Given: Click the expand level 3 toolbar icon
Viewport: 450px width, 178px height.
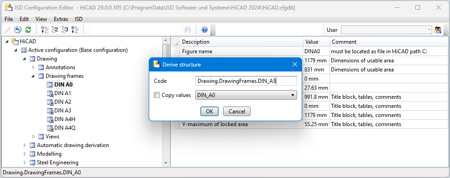Looking at the screenshot, I should [64, 30].
